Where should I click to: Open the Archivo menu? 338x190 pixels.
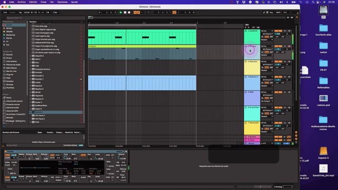tap(22, 2)
